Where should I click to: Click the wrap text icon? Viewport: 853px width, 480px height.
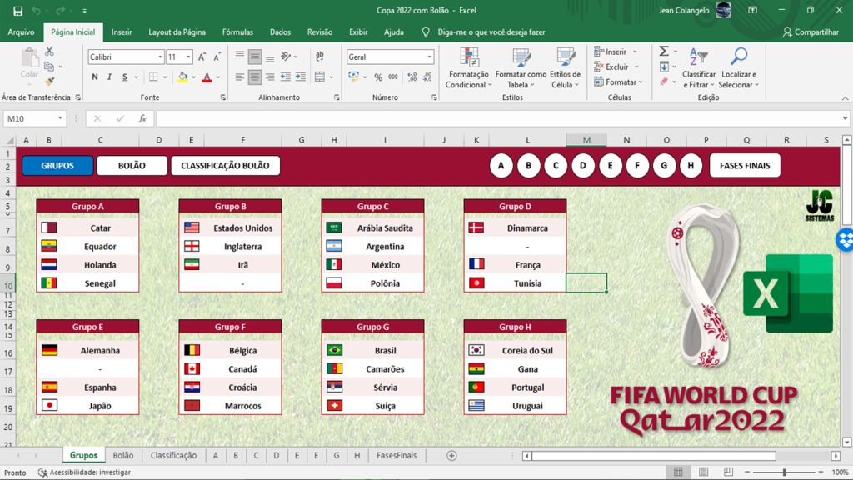[x=320, y=57]
